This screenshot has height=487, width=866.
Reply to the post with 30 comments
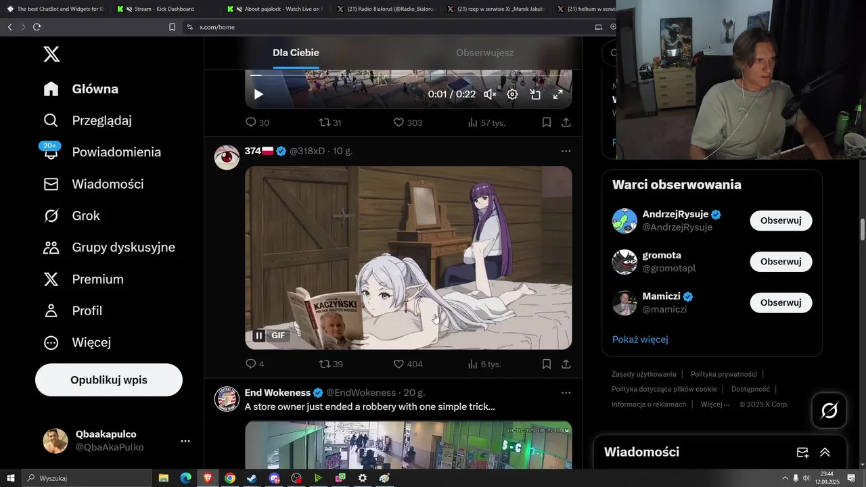pos(257,122)
